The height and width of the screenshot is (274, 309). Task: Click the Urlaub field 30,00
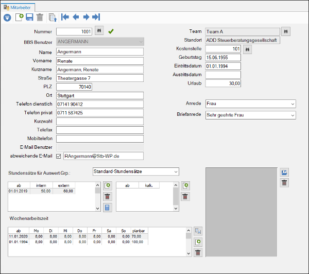point(223,83)
